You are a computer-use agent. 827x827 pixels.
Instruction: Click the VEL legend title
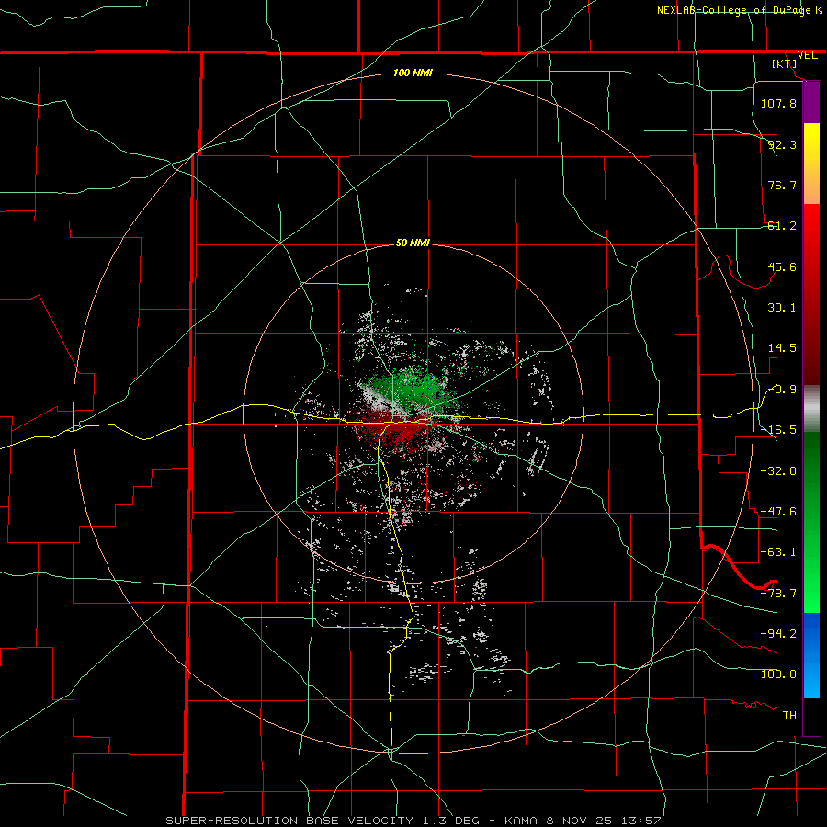(807, 55)
